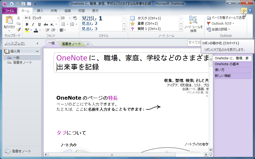Click ページを電子メールで送信 button
This screenshot has width=255, height=159.
pos(226,18)
